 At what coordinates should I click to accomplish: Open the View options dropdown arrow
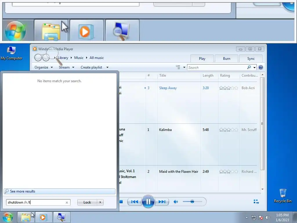tap(184, 67)
